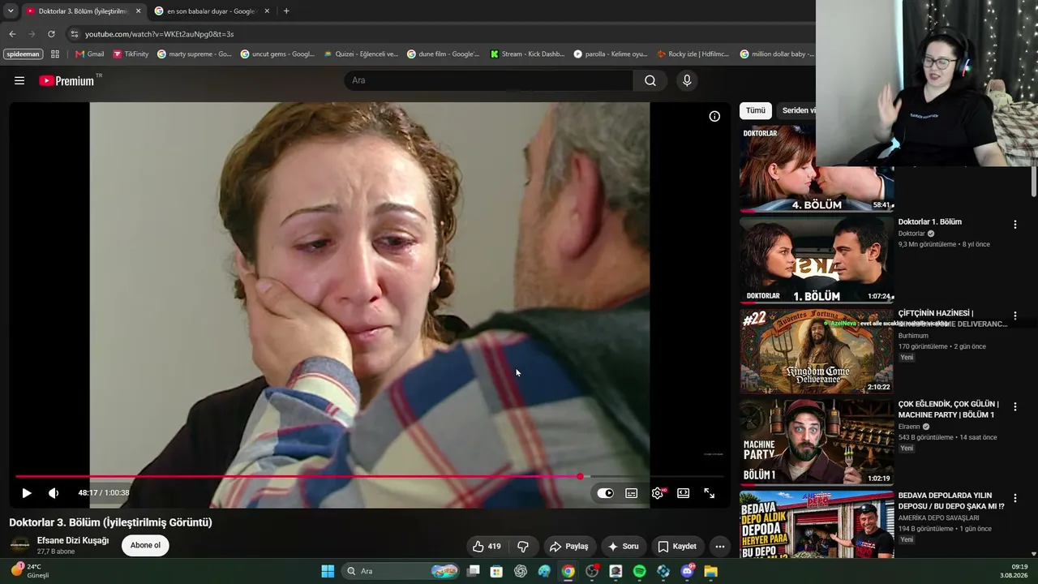Viewport: 1038px width, 584px height.
Task: Open the Stream - Kick Dashboard bookmark
Action: pyautogui.click(x=527, y=54)
